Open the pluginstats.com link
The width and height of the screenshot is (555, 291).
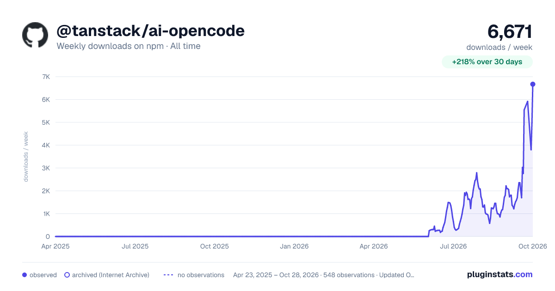pos(499,274)
